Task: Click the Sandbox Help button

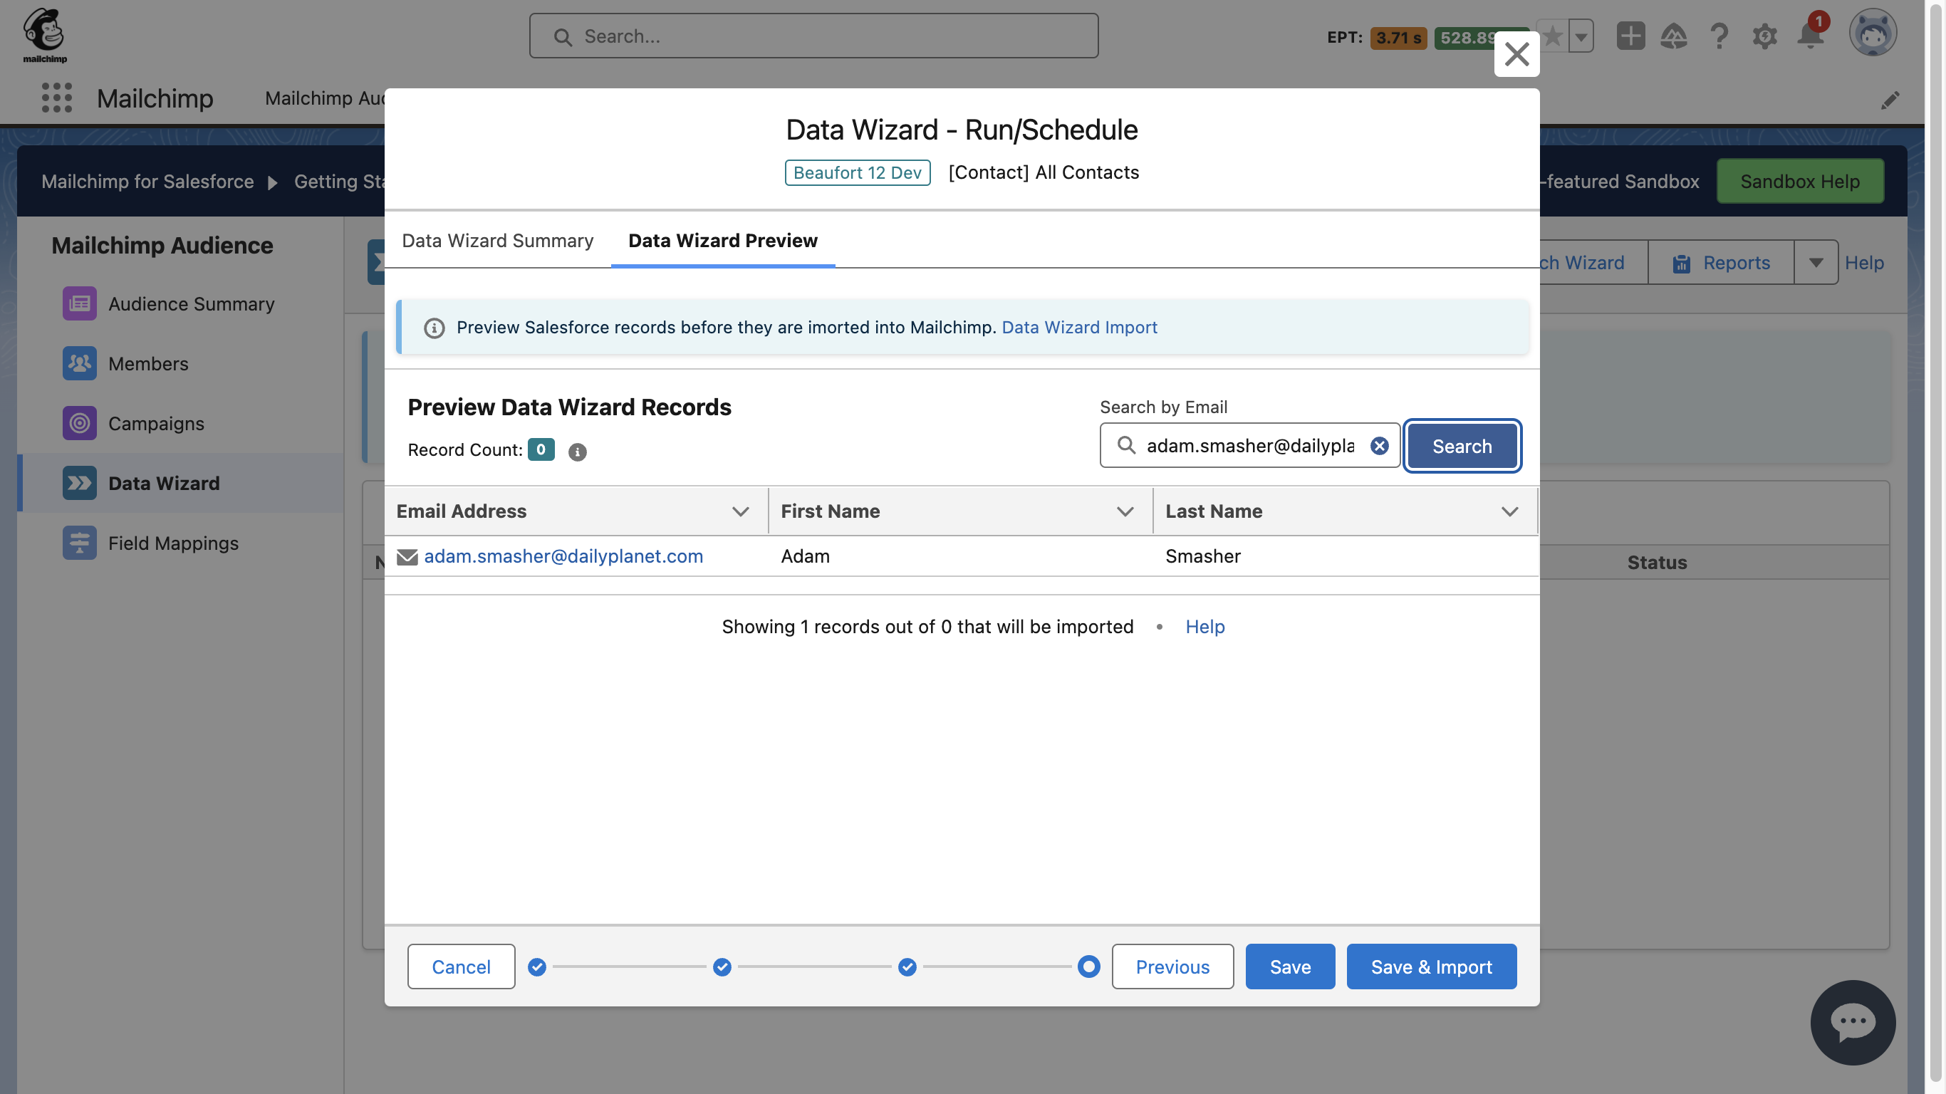Action: [x=1799, y=182]
